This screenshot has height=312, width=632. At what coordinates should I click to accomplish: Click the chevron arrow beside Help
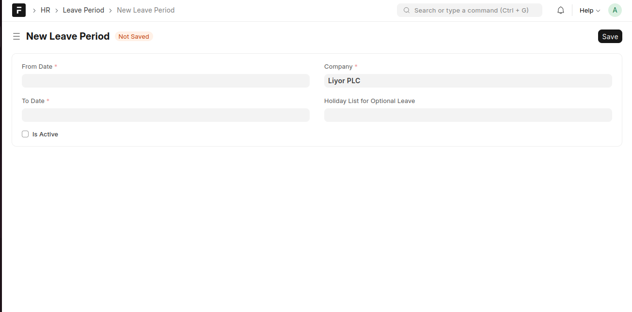point(598,11)
